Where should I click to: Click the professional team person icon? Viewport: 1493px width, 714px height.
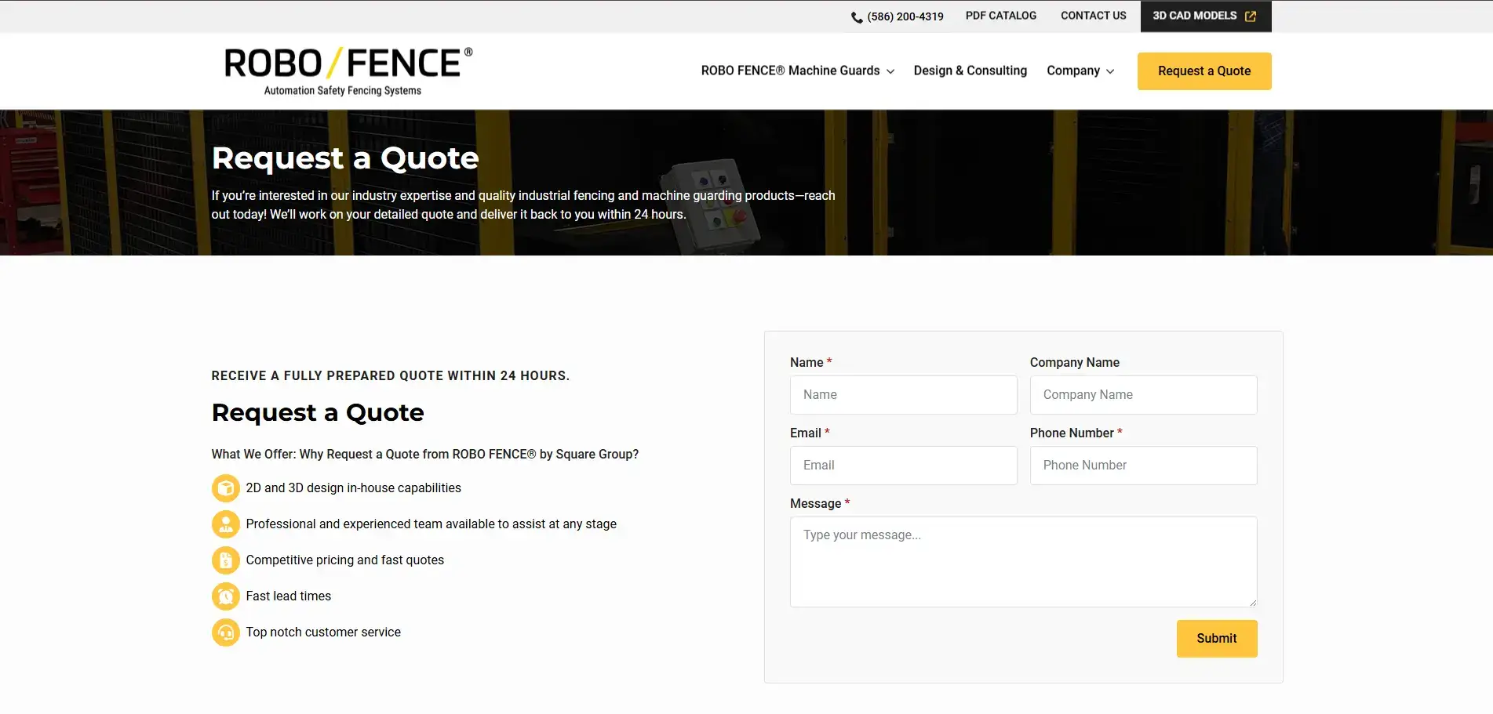[x=226, y=524]
